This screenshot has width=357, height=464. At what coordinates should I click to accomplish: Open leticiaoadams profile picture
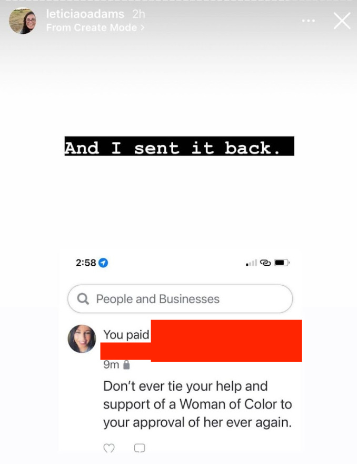(23, 21)
